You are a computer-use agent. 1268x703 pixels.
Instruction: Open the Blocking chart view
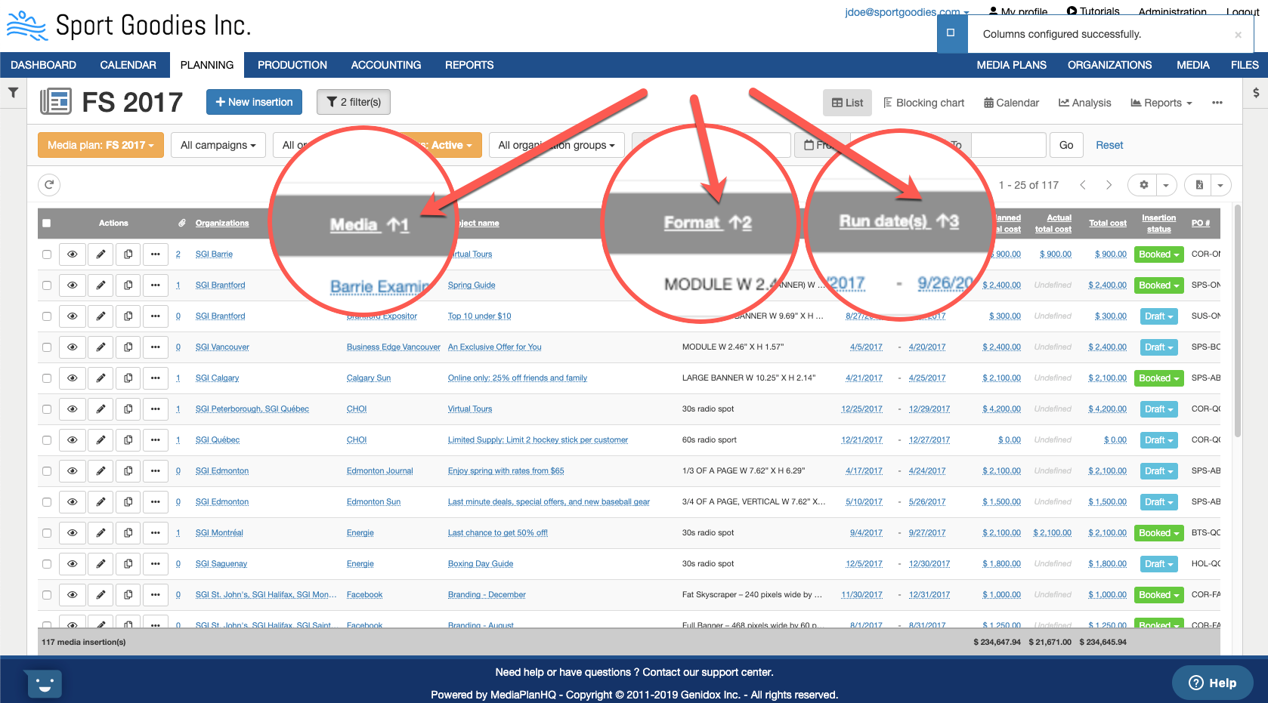click(x=923, y=103)
